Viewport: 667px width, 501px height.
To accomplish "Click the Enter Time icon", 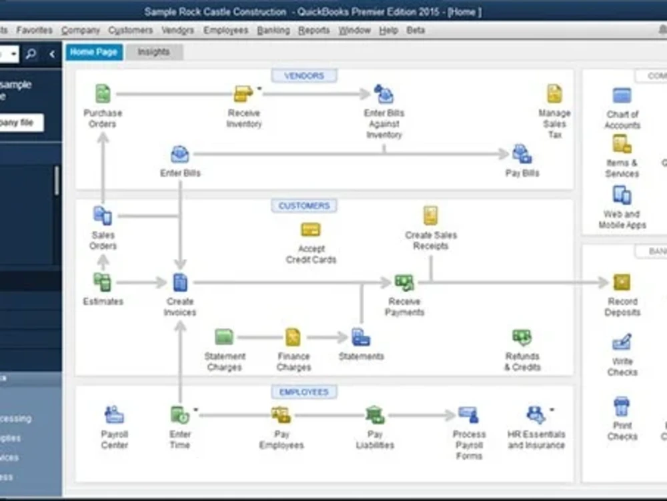I will point(180,415).
